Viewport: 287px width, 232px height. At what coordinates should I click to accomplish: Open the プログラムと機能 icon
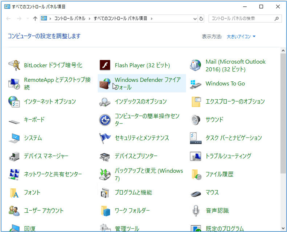tap(105, 193)
